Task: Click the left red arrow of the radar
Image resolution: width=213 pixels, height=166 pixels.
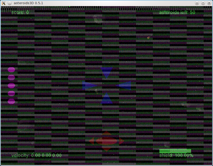Action: coord(91,141)
